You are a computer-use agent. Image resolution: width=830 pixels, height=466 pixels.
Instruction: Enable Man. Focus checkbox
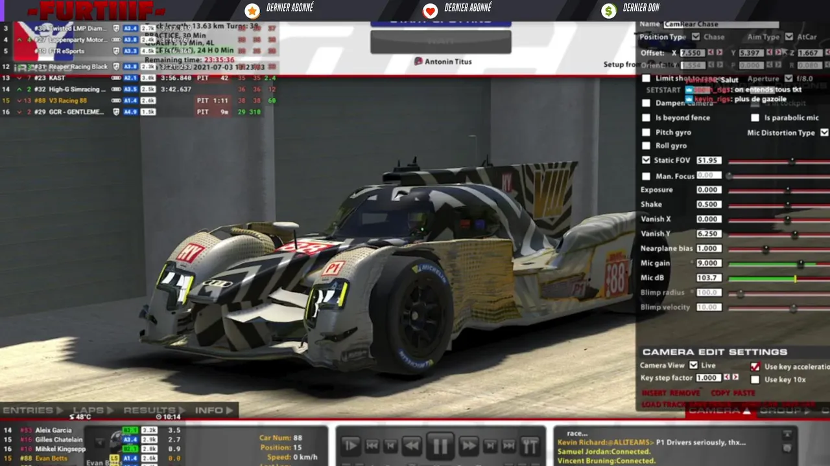coord(646,176)
